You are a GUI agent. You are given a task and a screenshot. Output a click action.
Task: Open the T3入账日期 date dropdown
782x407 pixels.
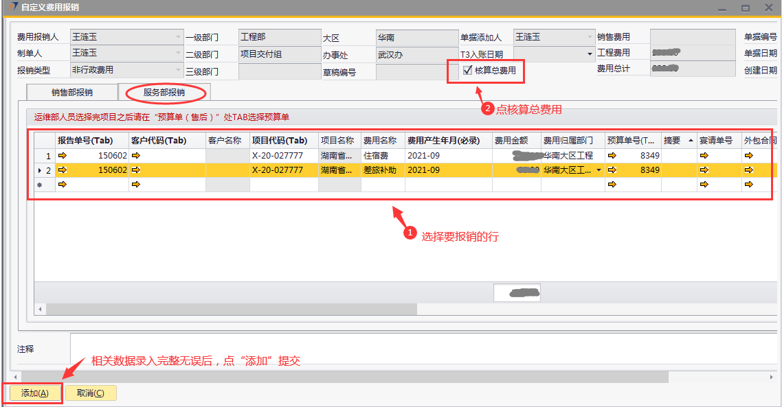tap(590, 54)
